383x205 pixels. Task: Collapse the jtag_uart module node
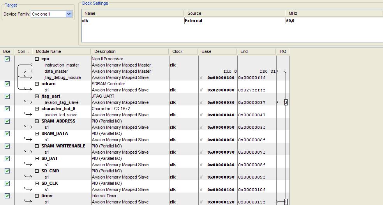pyautogui.click(x=37, y=96)
